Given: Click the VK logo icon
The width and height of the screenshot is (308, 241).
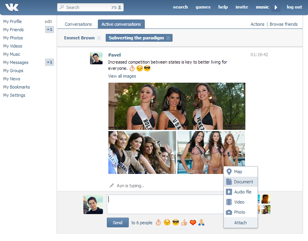Looking at the screenshot, I should 12,7.
